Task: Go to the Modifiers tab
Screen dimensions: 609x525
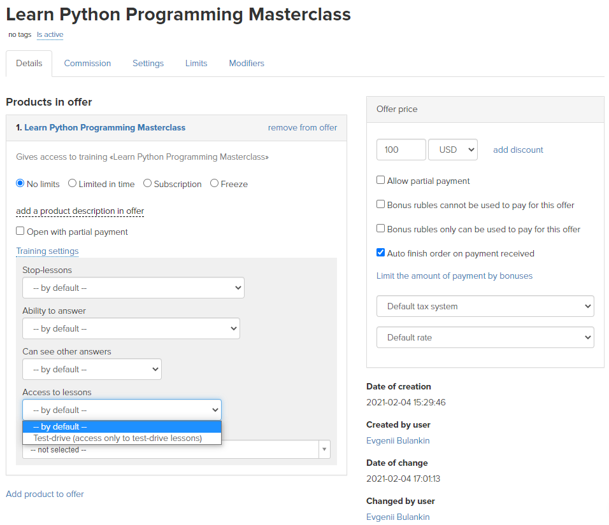Action: (x=247, y=63)
